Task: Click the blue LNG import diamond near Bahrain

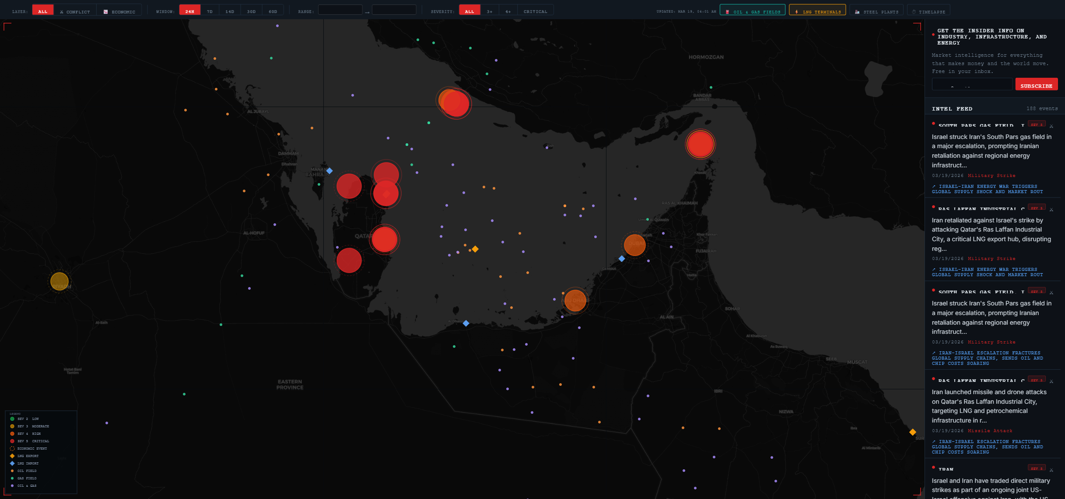Action: pos(329,171)
